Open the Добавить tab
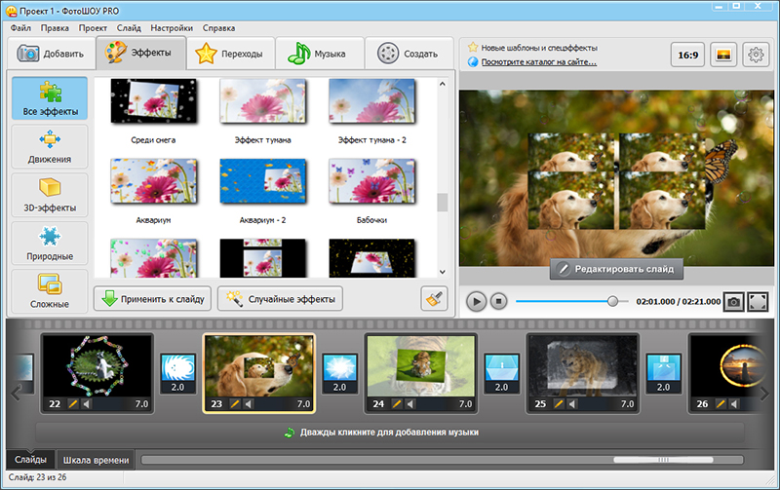 pos(52,54)
